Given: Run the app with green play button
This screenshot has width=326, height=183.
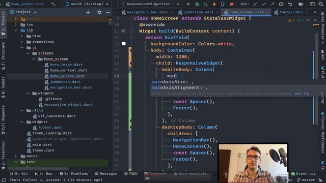Looking at the screenshot, I should 188,4.
